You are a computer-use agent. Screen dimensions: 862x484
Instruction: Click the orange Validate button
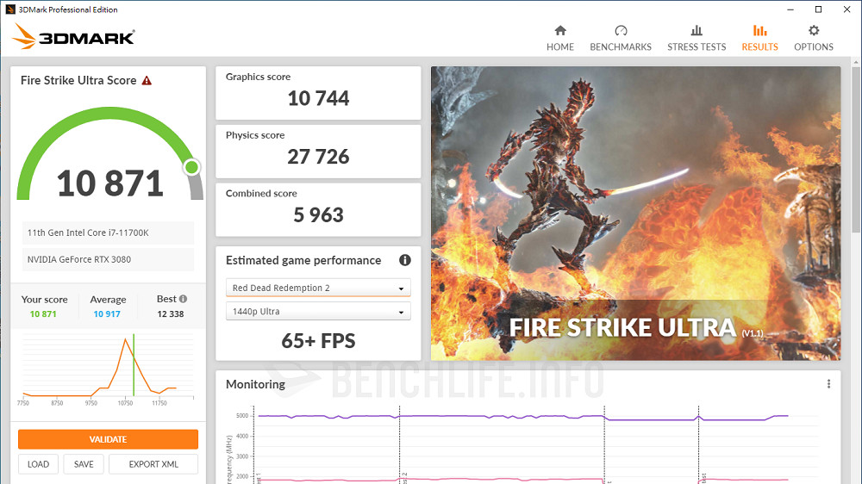pyautogui.click(x=108, y=439)
